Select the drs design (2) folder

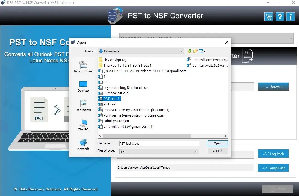(112, 60)
